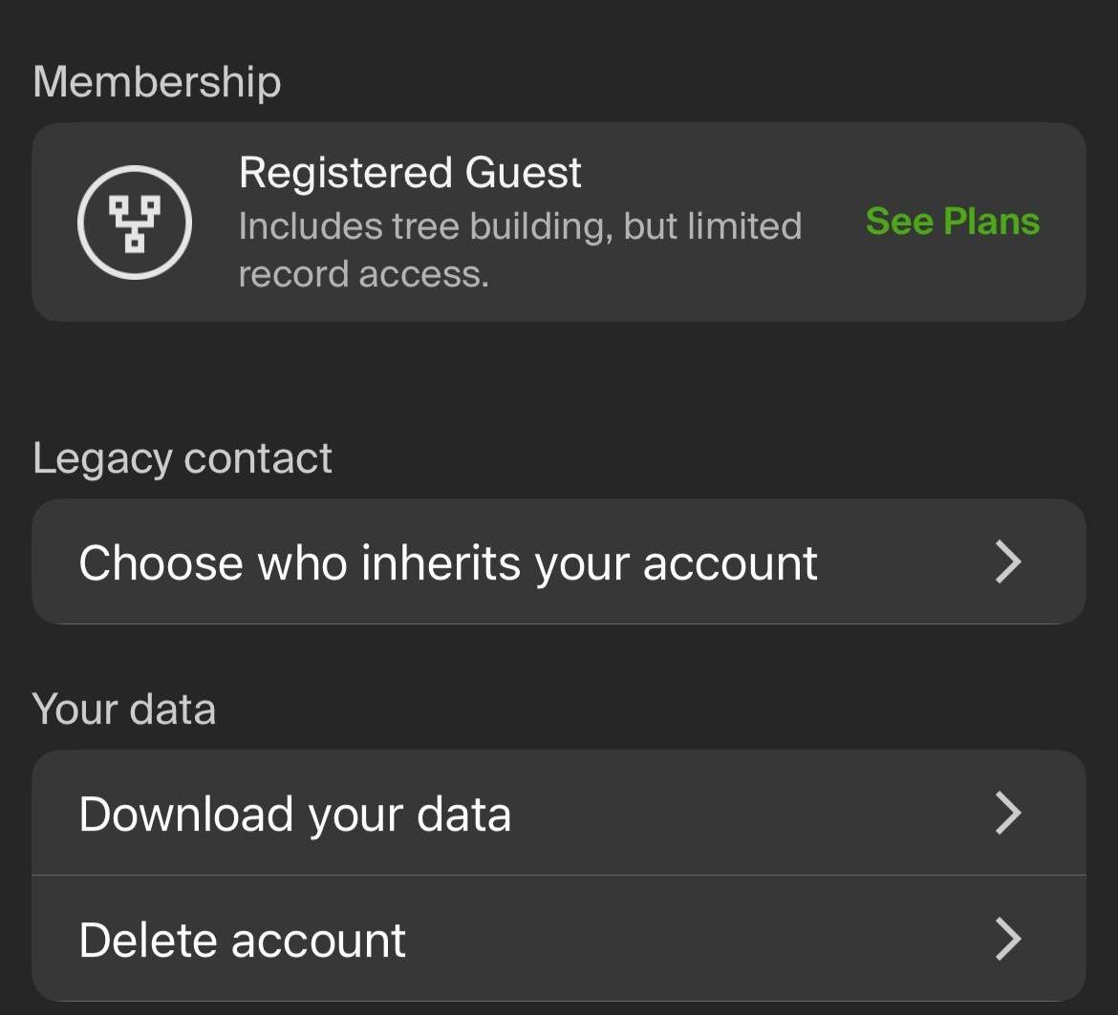Click the 'Download your data' label text
Viewport: 1118px width, 1015px height.
(x=294, y=814)
